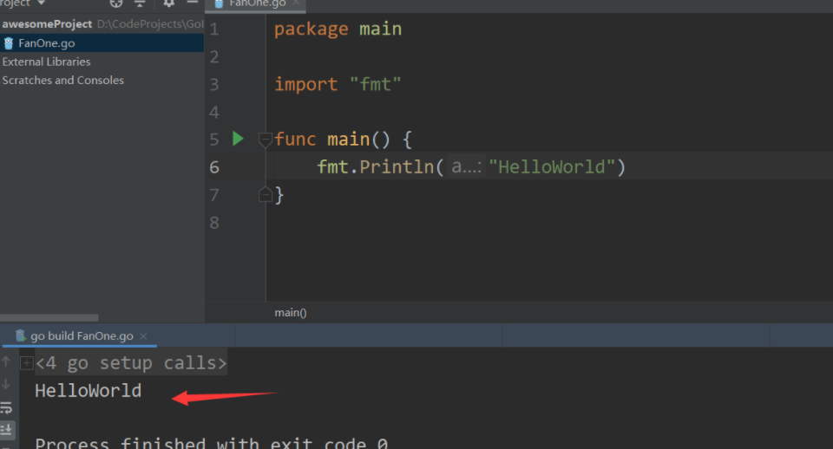Click the 'package' keyword on line 1

pos(312,29)
